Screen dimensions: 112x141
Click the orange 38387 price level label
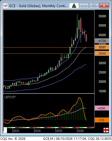coord(102,47)
